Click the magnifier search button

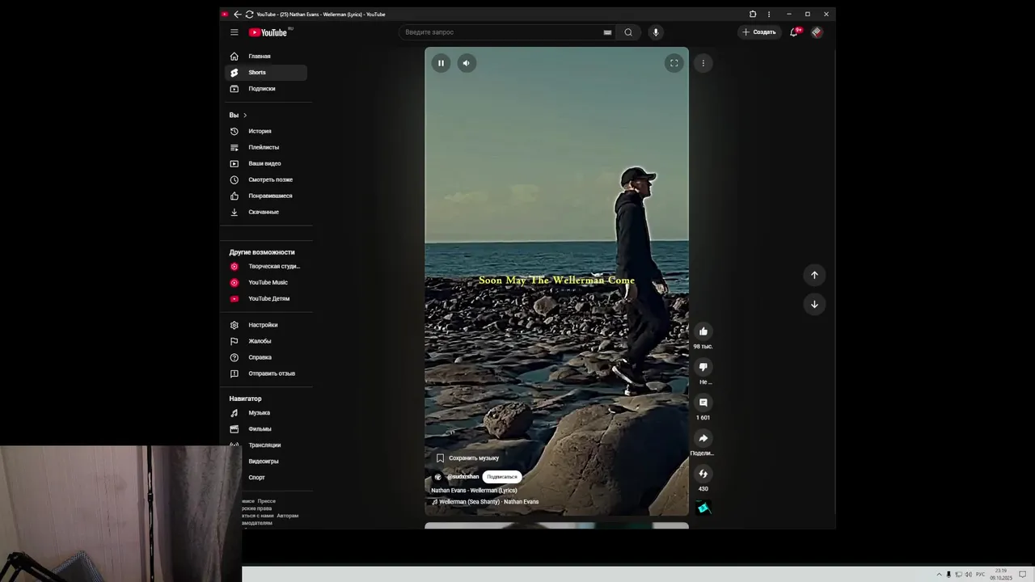click(x=628, y=32)
